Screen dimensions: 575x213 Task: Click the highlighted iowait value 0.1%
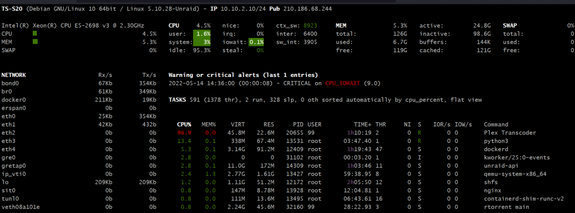(256, 42)
